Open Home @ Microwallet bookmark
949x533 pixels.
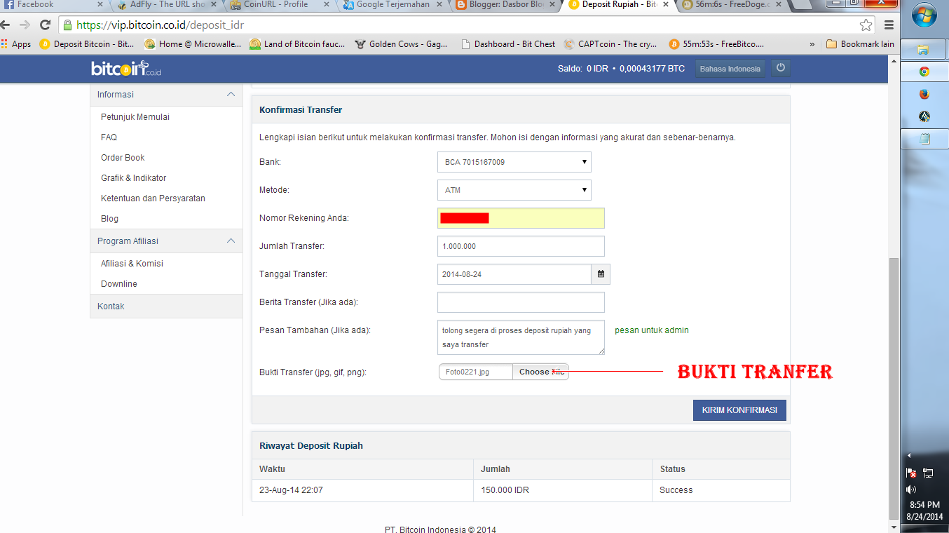pyautogui.click(x=193, y=44)
